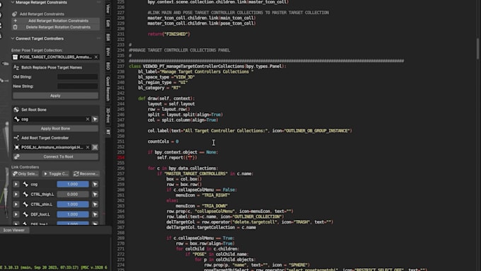Viewport: 481px width, 271px height.
Task: Click the CTRL_shin.L influence slider
Action: pyautogui.click(x=73, y=204)
